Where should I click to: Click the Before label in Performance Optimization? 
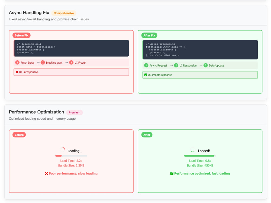click(x=19, y=135)
